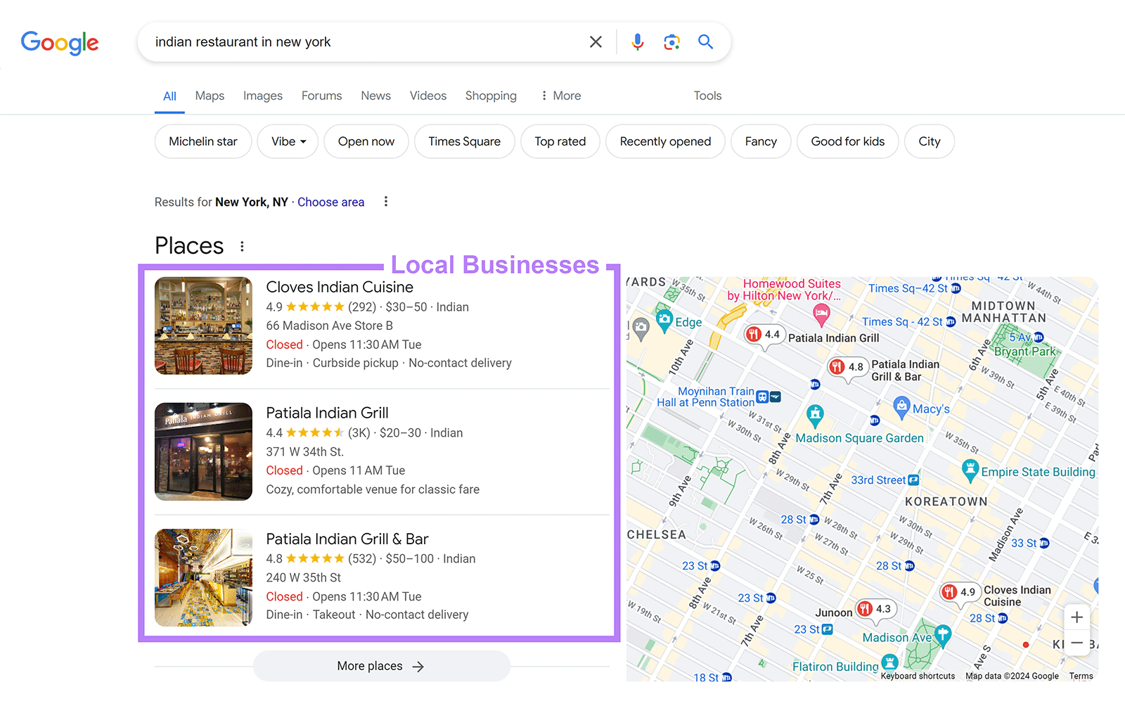1125x706 pixels.
Task: Click Homewood Suites hotel pin on map
Action: click(821, 314)
